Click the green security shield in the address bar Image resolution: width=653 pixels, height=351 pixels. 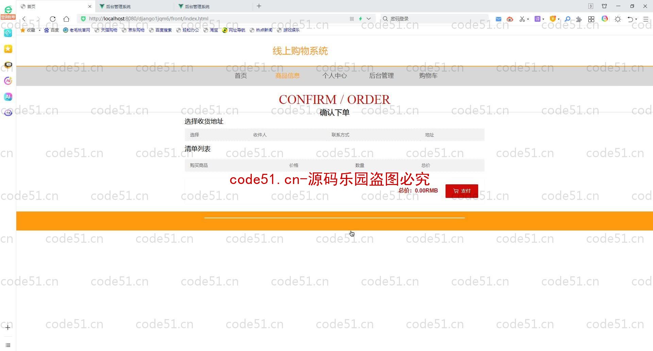tap(83, 19)
